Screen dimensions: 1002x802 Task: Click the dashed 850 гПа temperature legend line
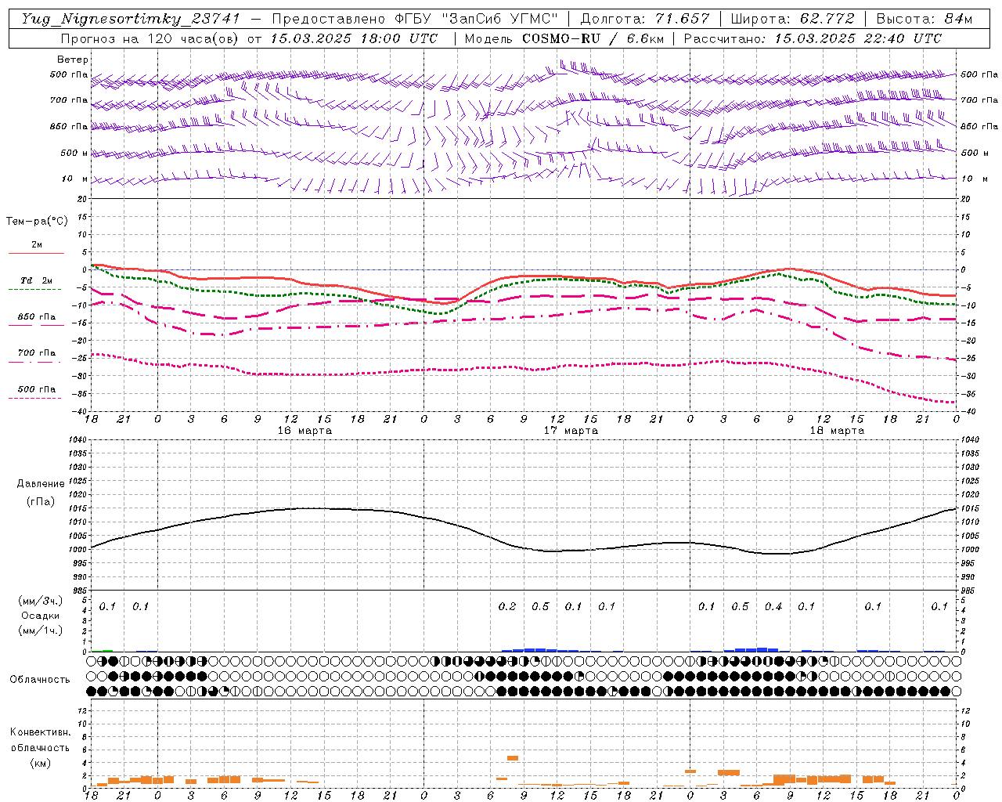point(36,325)
